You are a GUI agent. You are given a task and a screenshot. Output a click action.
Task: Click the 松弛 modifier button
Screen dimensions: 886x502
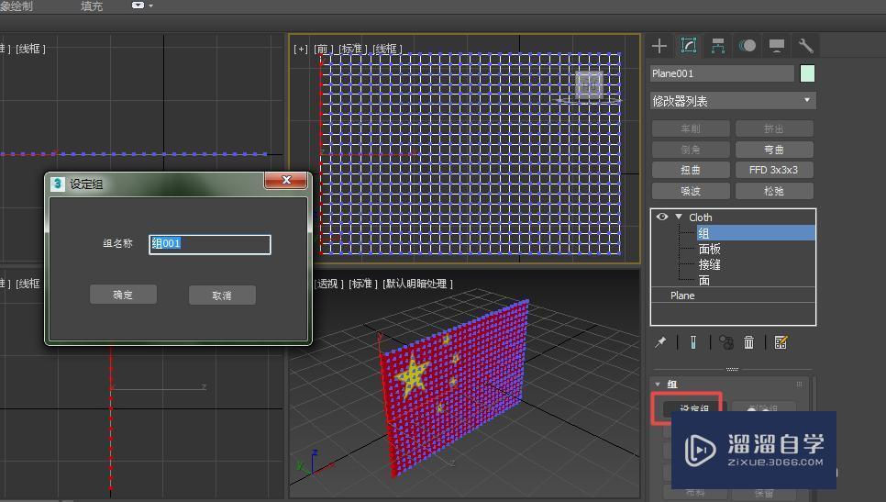(774, 191)
